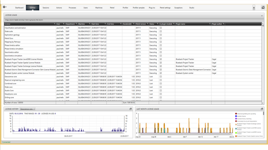Maximize the License History panel
The height and width of the screenshot is (150, 268).
pos(130,109)
